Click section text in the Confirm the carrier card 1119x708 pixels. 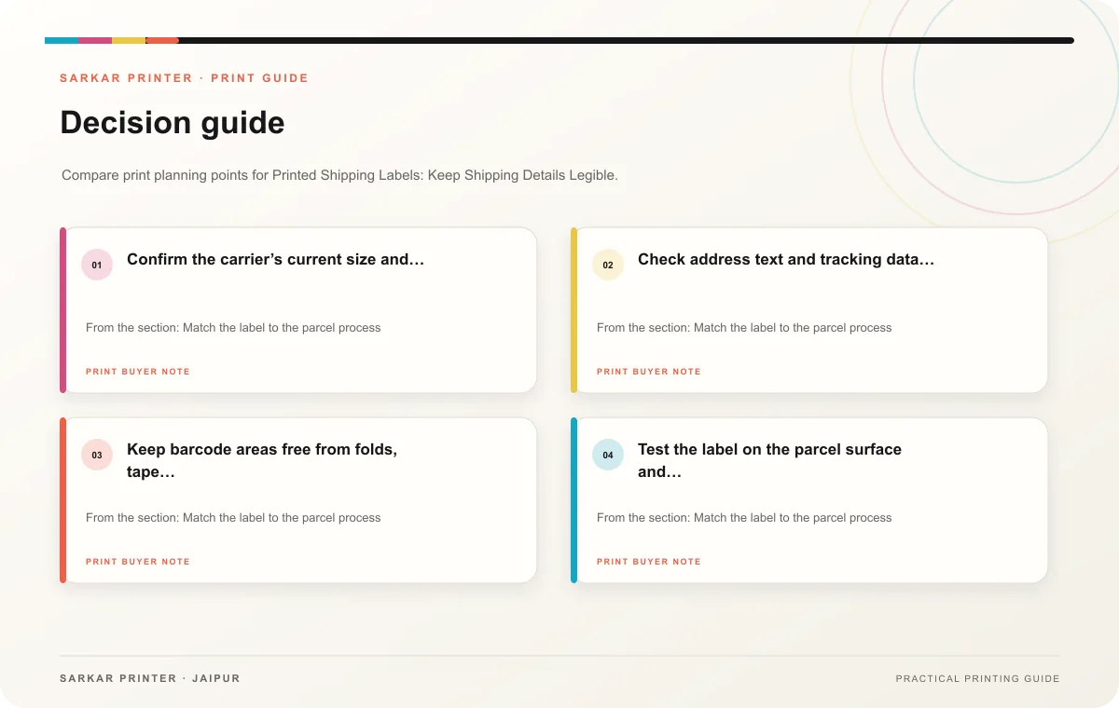click(x=233, y=328)
